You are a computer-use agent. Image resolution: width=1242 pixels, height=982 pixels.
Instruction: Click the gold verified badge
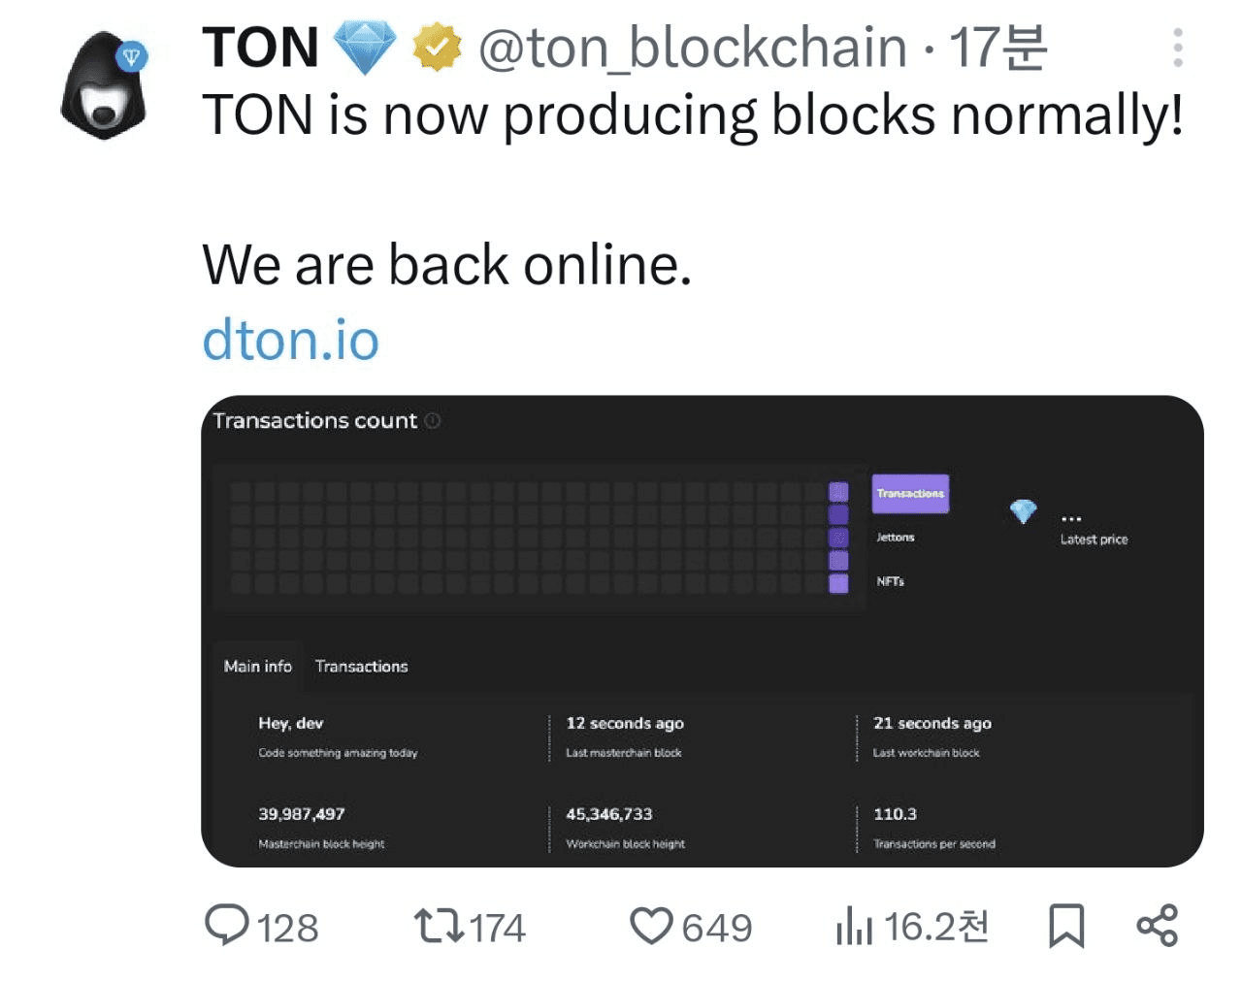pyautogui.click(x=437, y=48)
